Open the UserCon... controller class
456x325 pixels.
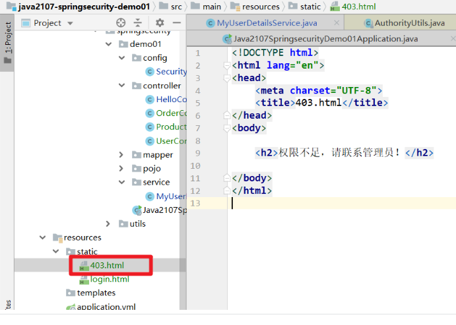[171, 141]
